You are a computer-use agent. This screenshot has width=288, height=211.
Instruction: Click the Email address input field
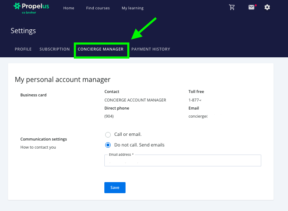pyautogui.click(x=182, y=161)
